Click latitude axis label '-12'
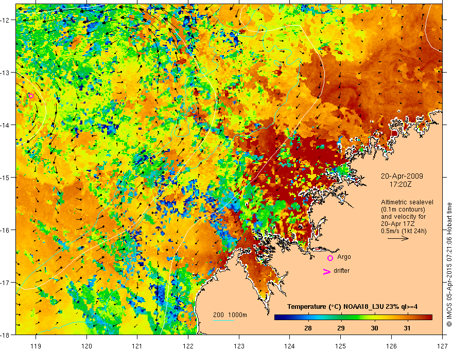 (x=6, y=20)
